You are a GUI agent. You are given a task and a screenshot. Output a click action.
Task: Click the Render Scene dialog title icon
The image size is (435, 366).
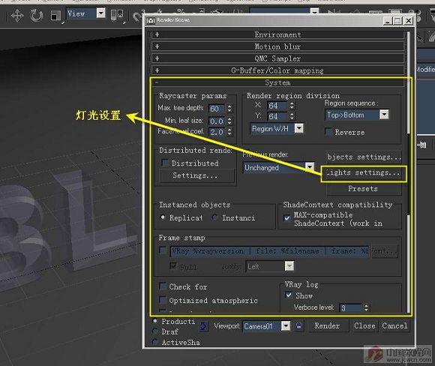[x=151, y=20]
